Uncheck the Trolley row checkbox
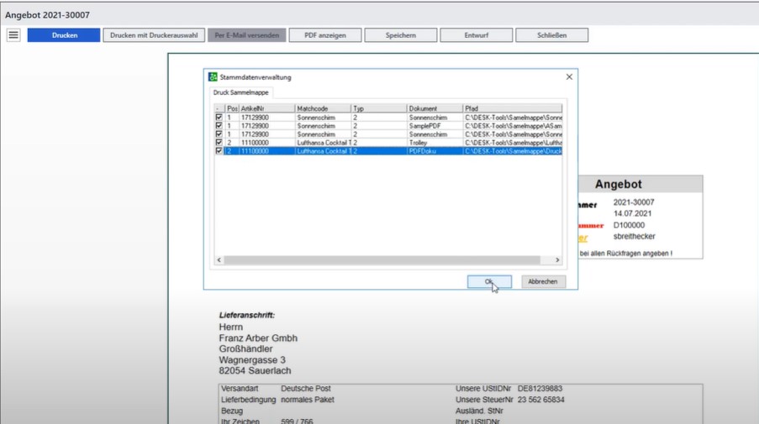Viewport: 759px width, 424px height. point(219,143)
